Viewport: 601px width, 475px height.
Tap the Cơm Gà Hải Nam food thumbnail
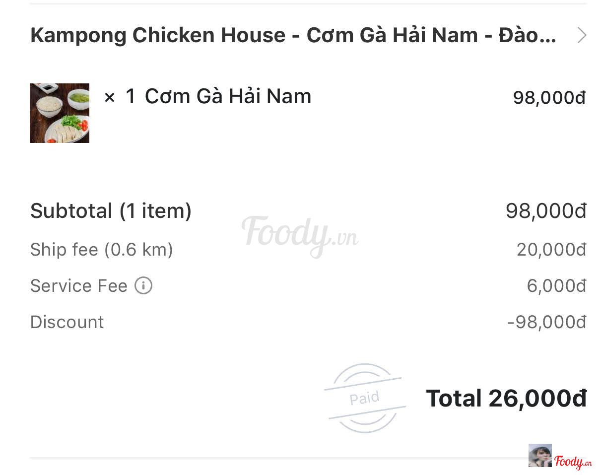click(x=60, y=113)
